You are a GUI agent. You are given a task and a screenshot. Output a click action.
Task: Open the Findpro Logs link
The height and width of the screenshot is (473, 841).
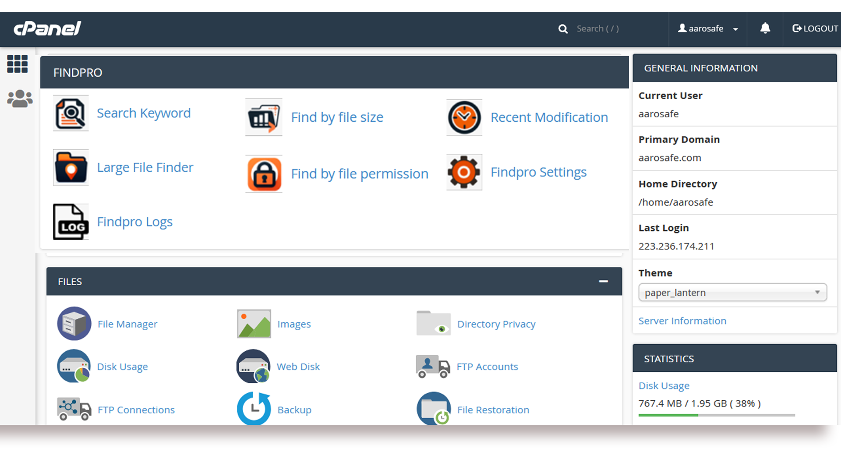click(x=135, y=222)
